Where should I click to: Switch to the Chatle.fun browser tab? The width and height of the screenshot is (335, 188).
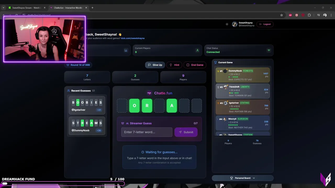(x=69, y=8)
